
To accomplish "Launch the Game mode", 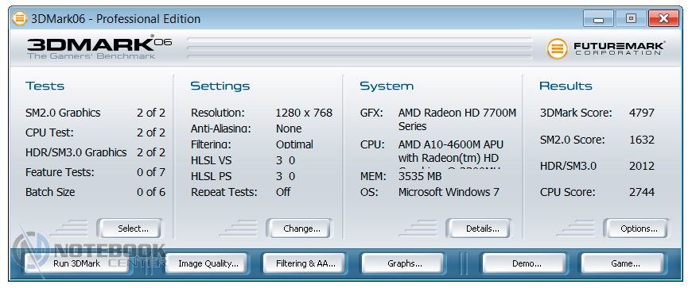I will click(x=623, y=263).
